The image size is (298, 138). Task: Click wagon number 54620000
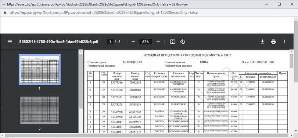135,127
